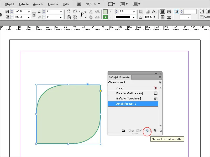Open the Hilfe menu

pos(66,4)
